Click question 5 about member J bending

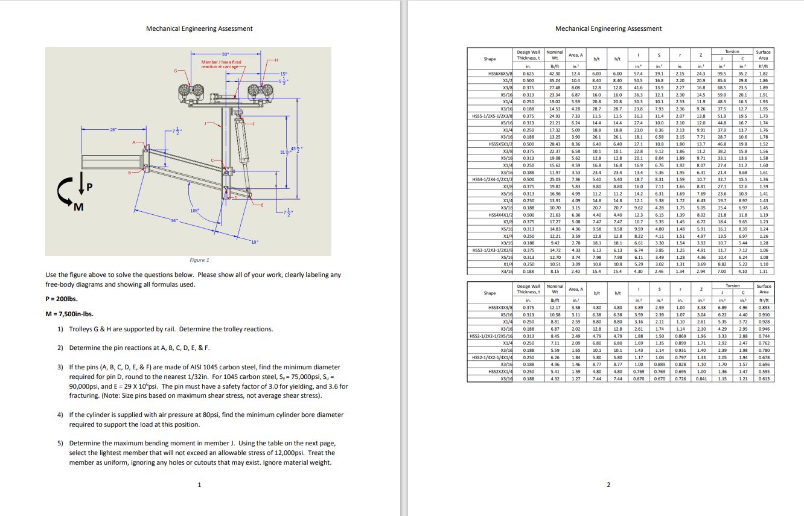tap(196, 453)
